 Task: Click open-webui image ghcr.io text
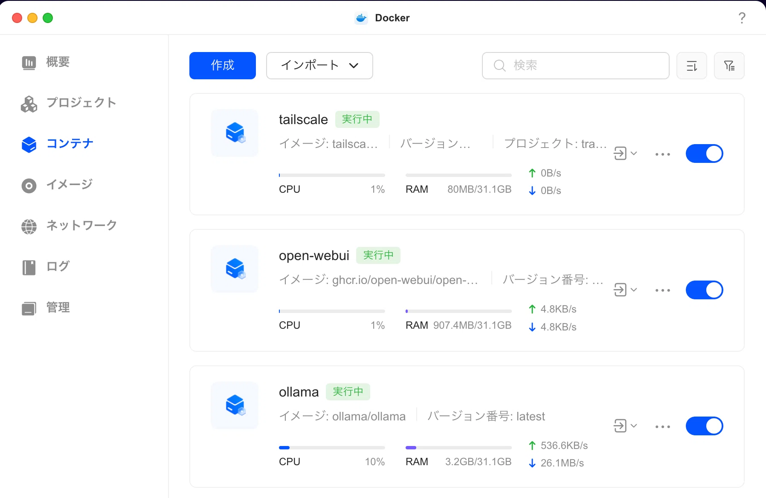(378, 280)
